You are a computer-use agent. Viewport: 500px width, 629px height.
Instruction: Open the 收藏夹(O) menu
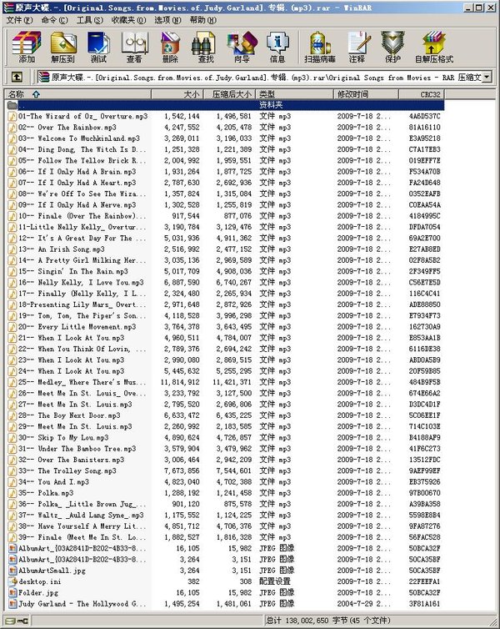point(128,20)
